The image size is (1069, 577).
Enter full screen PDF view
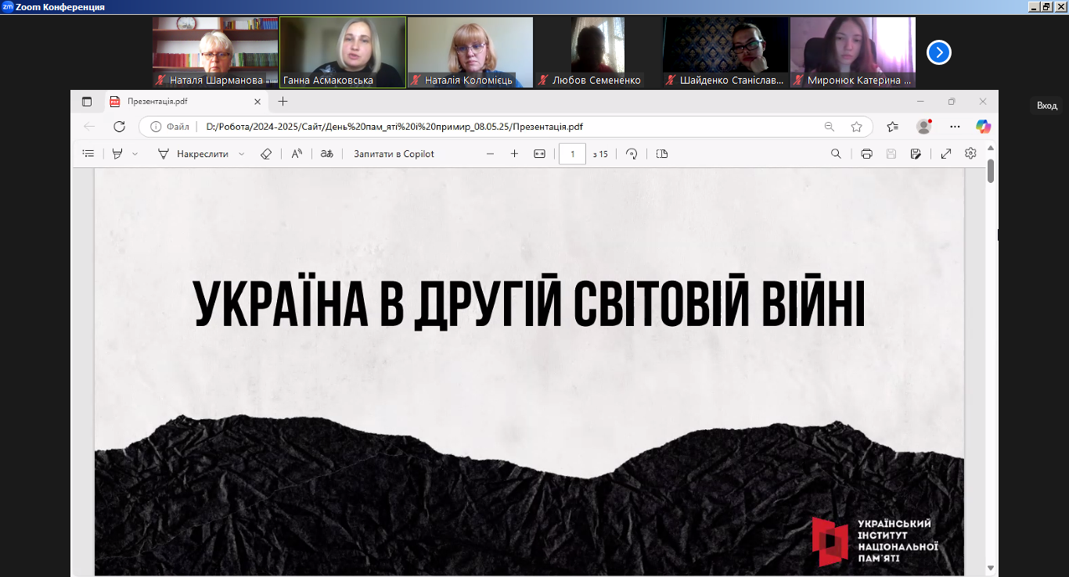pyautogui.click(x=945, y=154)
